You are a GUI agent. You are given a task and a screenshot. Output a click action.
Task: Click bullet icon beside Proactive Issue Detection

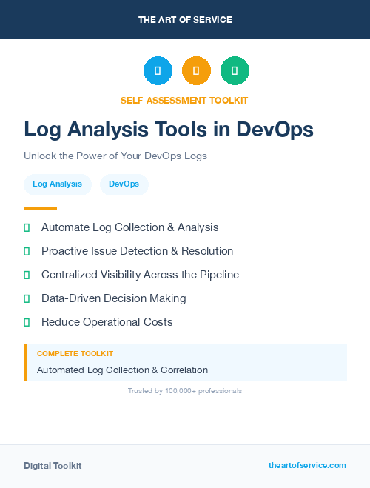click(x=27, y=252)
